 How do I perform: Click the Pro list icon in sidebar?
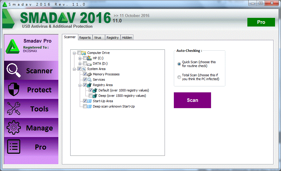pos(14,147)
